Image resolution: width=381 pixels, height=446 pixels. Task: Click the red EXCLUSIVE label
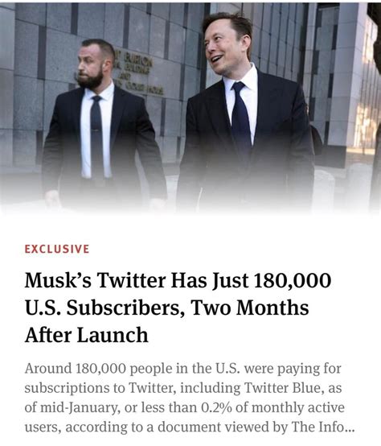57,249
